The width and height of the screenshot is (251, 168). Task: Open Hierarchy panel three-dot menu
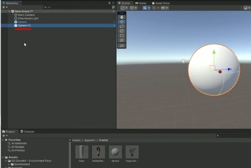(x=113, y=3)
